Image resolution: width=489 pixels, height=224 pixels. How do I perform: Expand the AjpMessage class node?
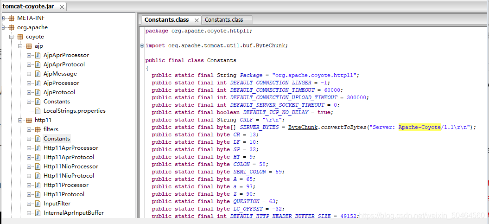click(x=29, y=74)
